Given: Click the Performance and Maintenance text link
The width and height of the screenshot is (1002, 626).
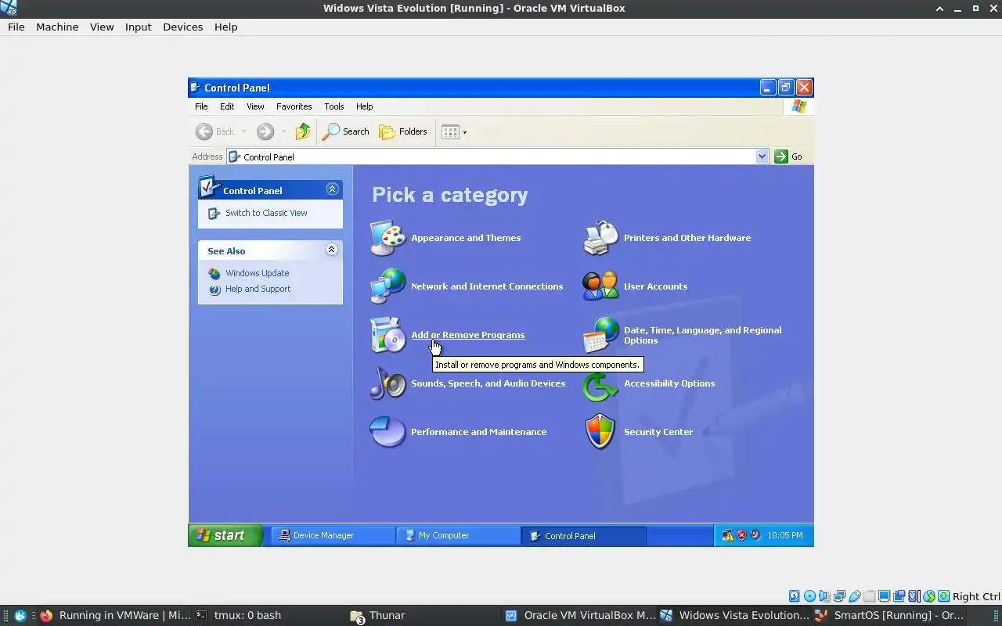Looking at the screenshot, I should point(479,432).
